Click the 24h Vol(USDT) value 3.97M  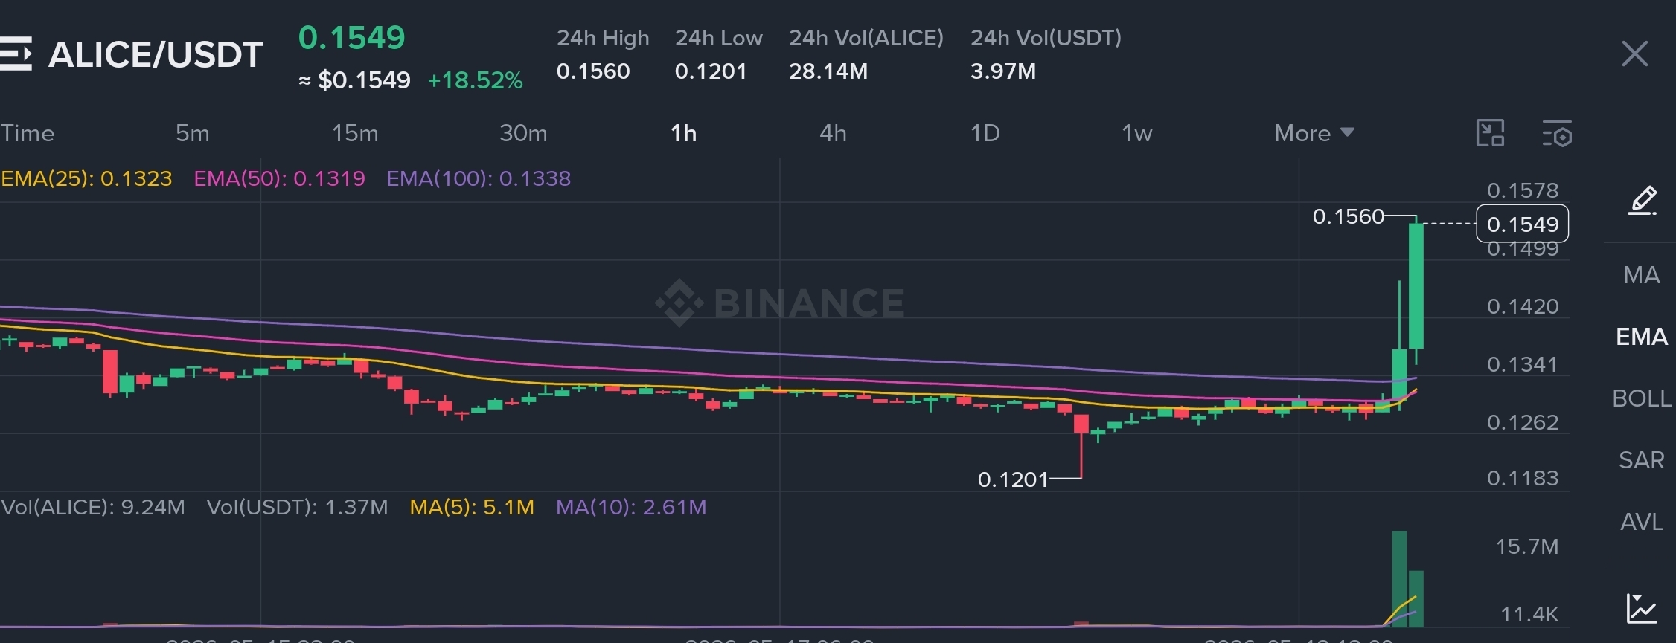tap(1003, 71)
